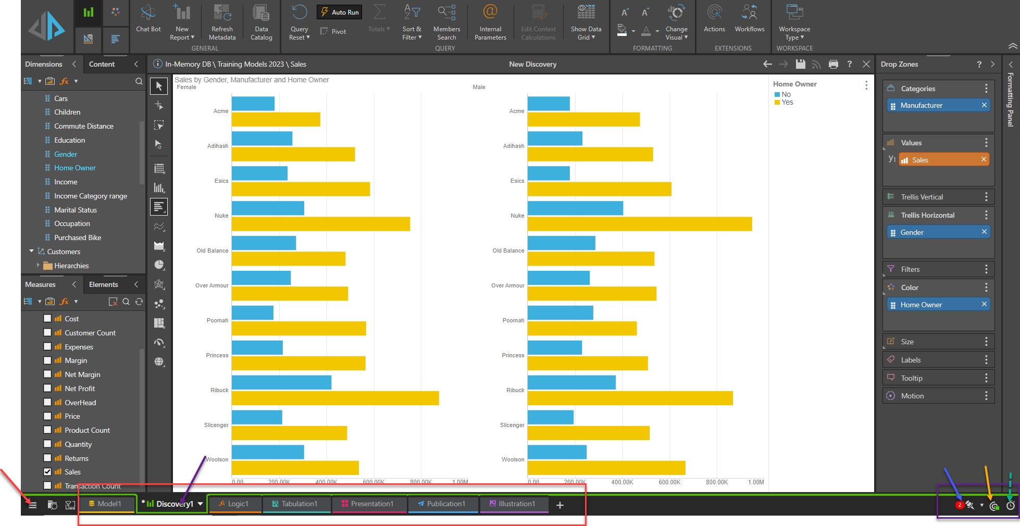Choose the line chart visual icon
This screenshot has height=526, width=1020.
point(159,227)
